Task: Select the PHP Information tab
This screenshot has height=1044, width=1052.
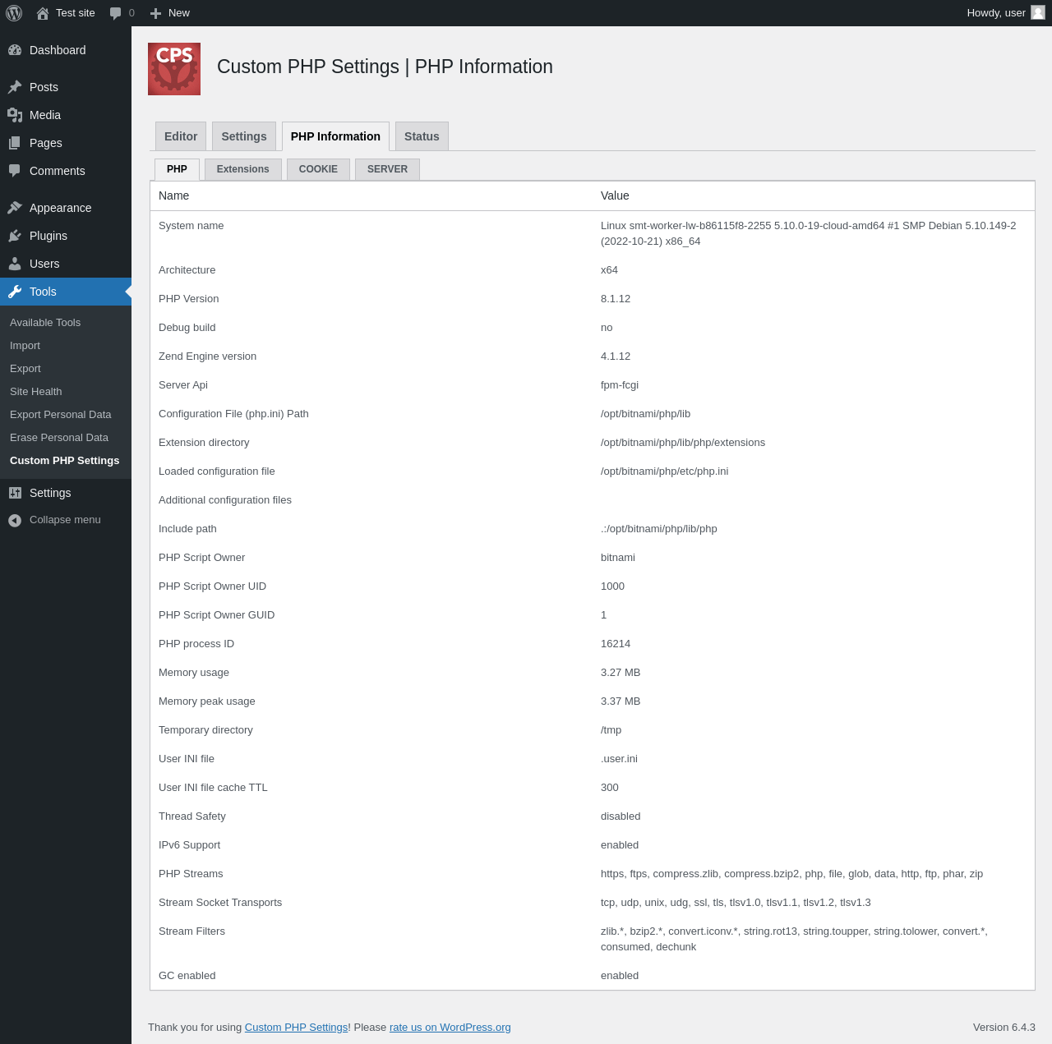Action: (x=335, y=136)
